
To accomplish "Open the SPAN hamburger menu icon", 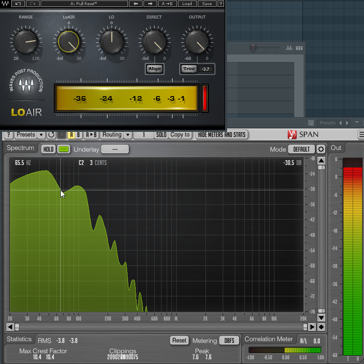I will tap(361, 134).
